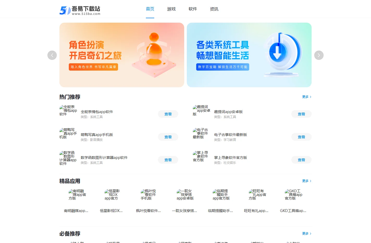The width and height of the screenshot is (371, 243).
Task: Click 类型: 社交娱乐 under 掌上寻象
Action: click(x=225, y=163)
